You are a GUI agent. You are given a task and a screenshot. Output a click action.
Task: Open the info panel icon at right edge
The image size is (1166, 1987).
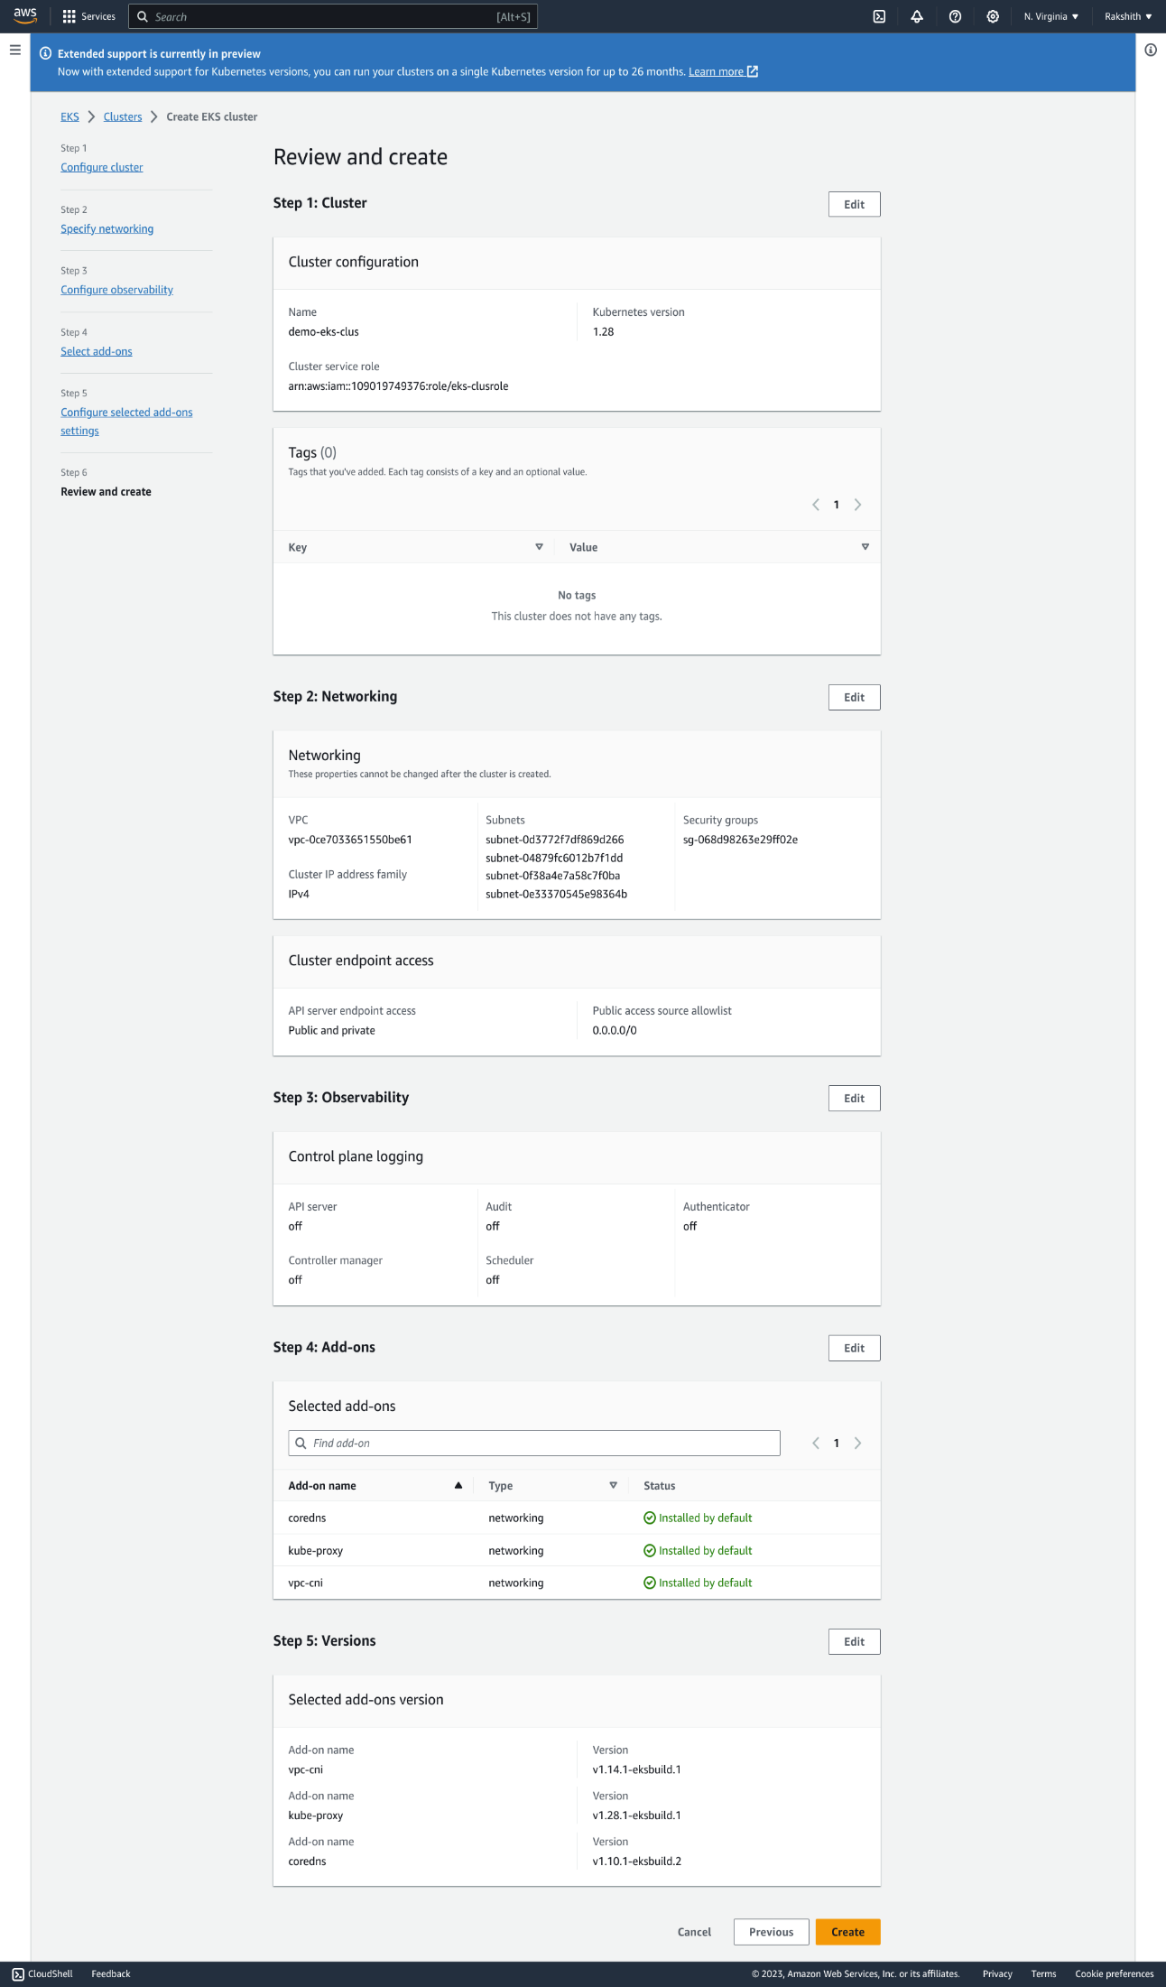(1151, 51)
